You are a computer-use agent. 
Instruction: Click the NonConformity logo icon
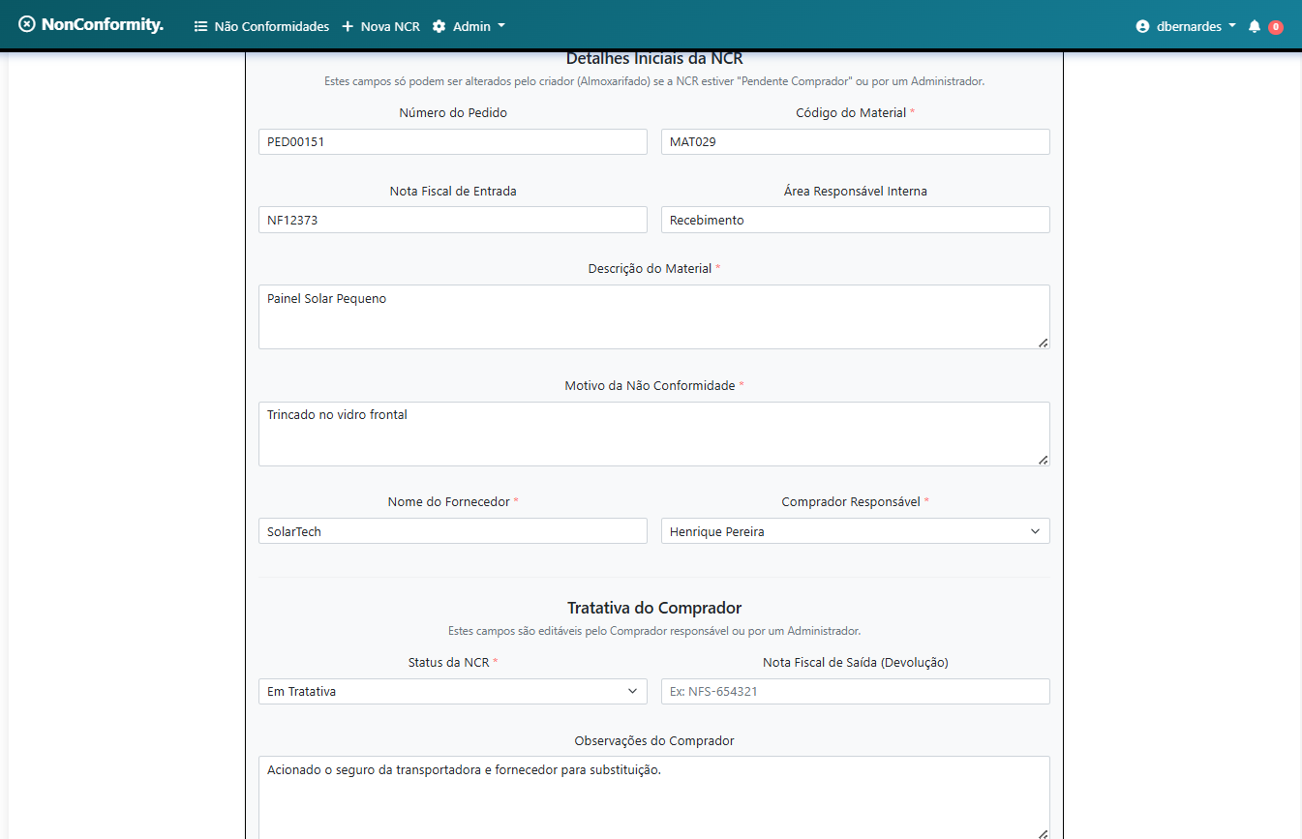click(x=27, y=25)
